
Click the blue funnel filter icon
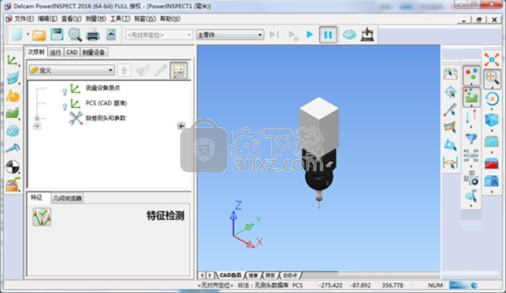pyautogui.click(x=471, y=139)
